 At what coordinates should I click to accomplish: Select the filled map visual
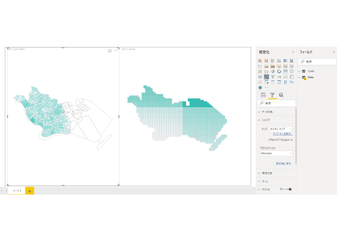coord(260,77)
